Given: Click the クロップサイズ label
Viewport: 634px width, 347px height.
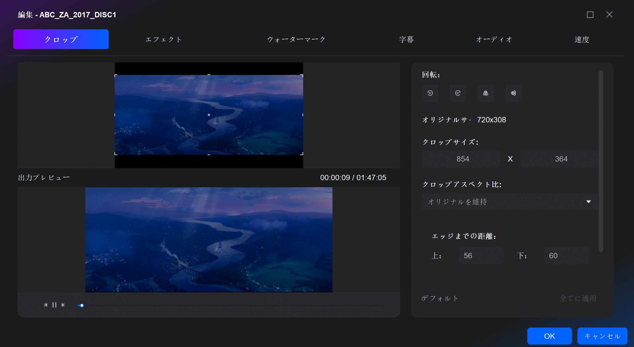Looking at the screenshot, I should (x=450, y=142).
